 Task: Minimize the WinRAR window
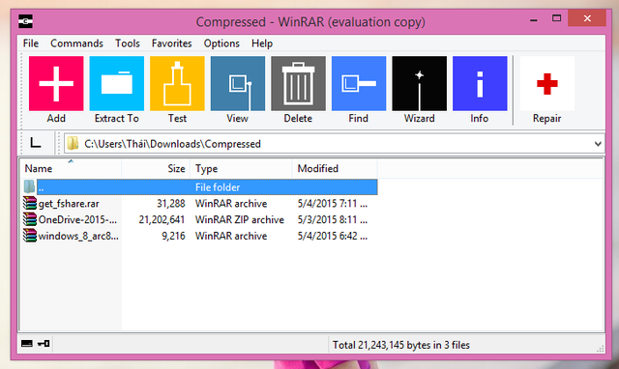[x=534, y=19]
